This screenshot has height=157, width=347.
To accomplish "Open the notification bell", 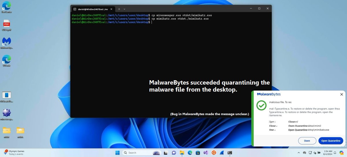I will tap(335, 153).
